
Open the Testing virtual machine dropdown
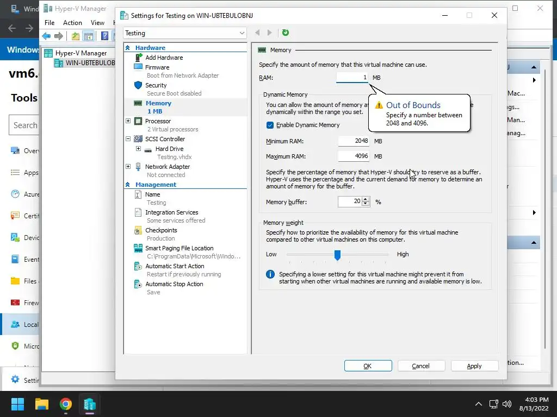coord(185,33)
